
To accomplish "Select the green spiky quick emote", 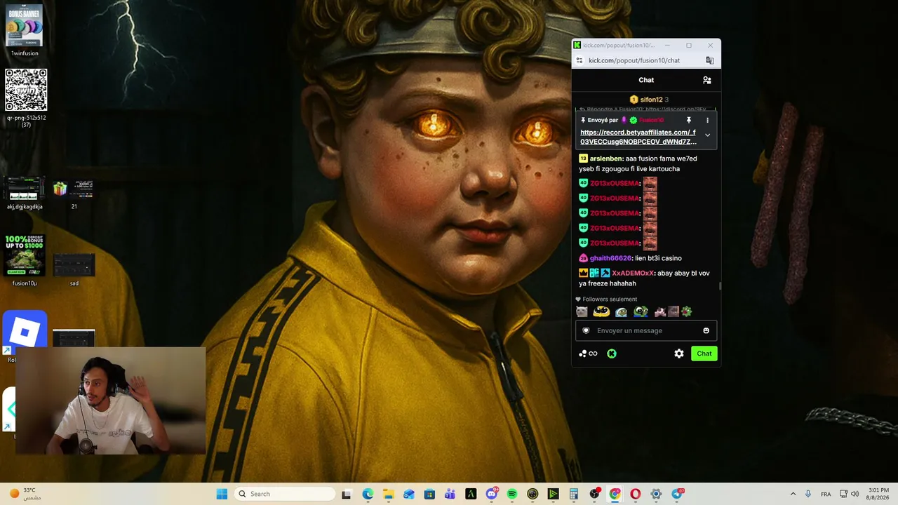I will pyautogui.click(x=686, y=312).
